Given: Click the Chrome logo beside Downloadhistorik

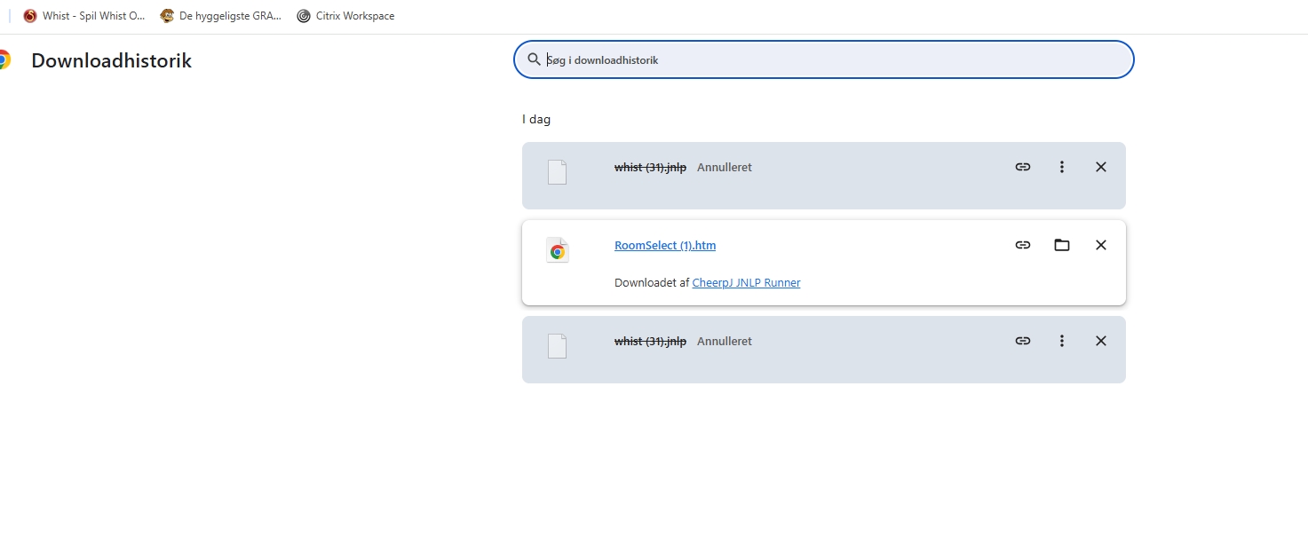Looking at the screenshot, I should [4, 60].
